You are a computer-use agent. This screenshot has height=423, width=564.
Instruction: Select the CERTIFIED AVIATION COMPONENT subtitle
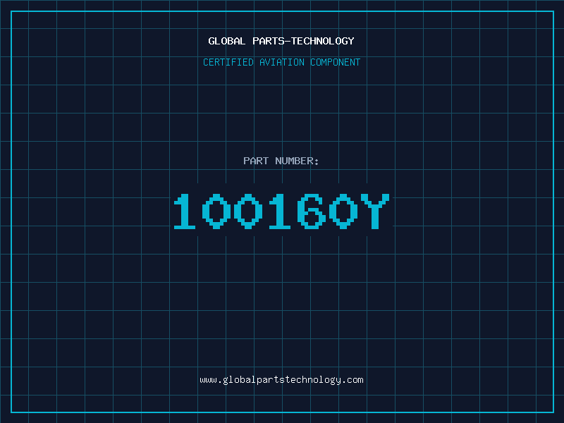tap(281, 62)
